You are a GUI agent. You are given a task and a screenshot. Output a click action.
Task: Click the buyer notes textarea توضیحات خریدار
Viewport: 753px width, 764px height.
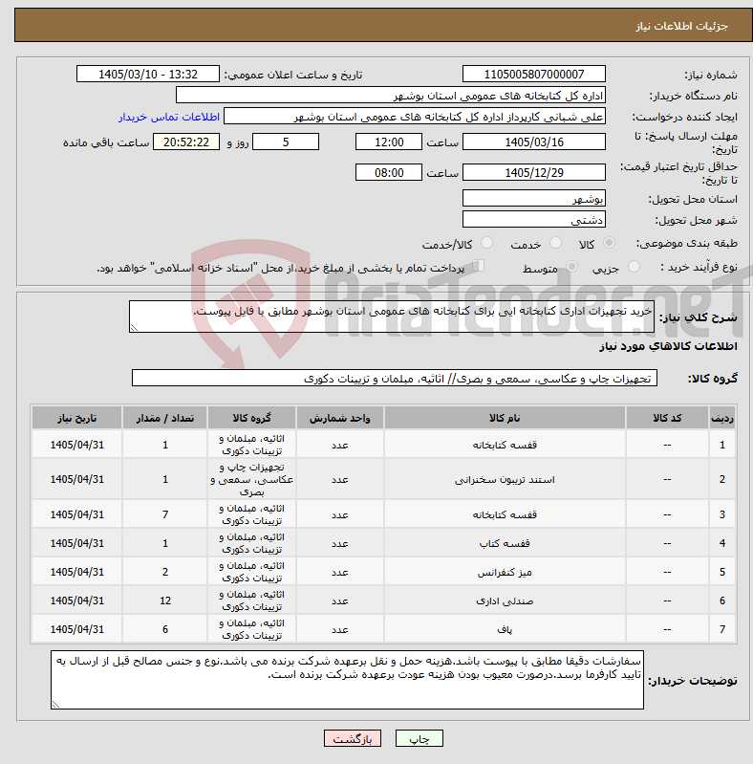click(347, 680)
